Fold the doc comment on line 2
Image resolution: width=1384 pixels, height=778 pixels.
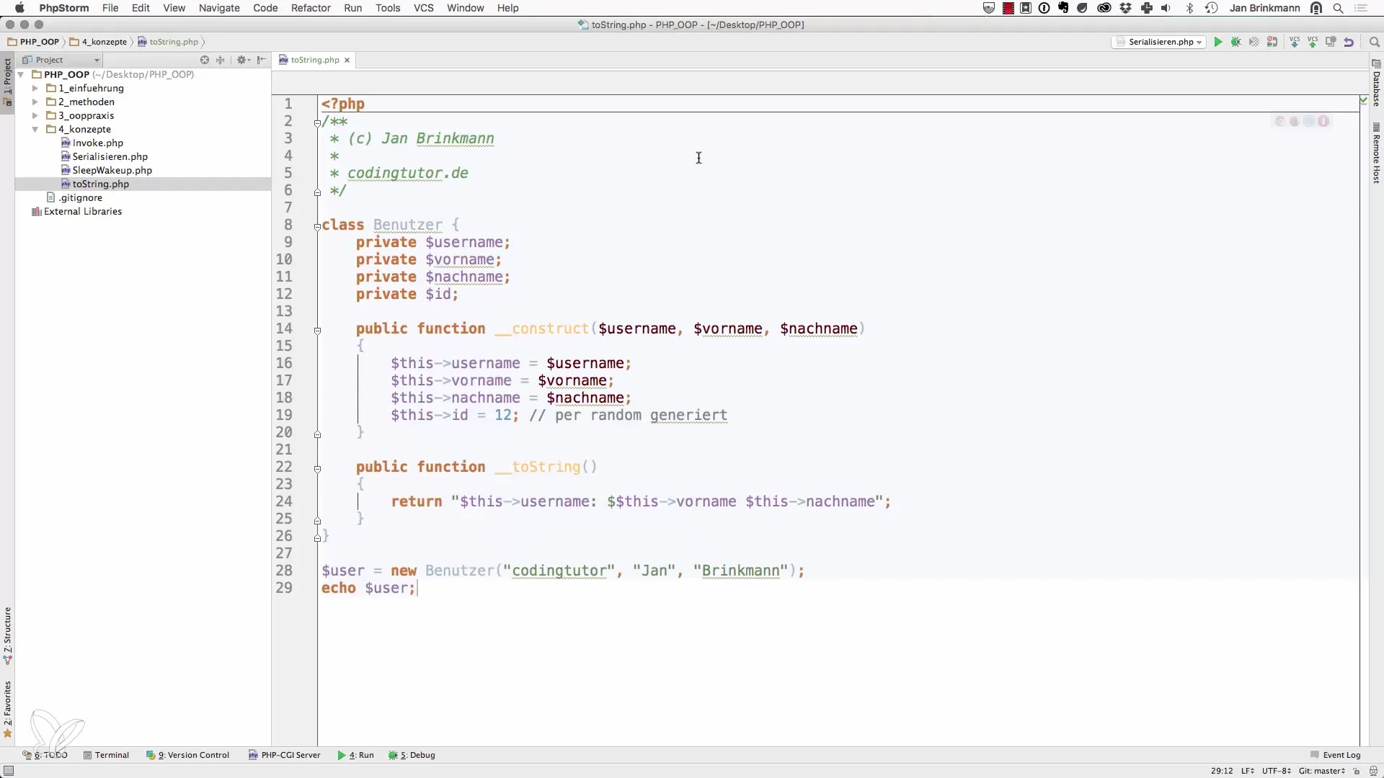pyautogui.click(x=317, y=123)
